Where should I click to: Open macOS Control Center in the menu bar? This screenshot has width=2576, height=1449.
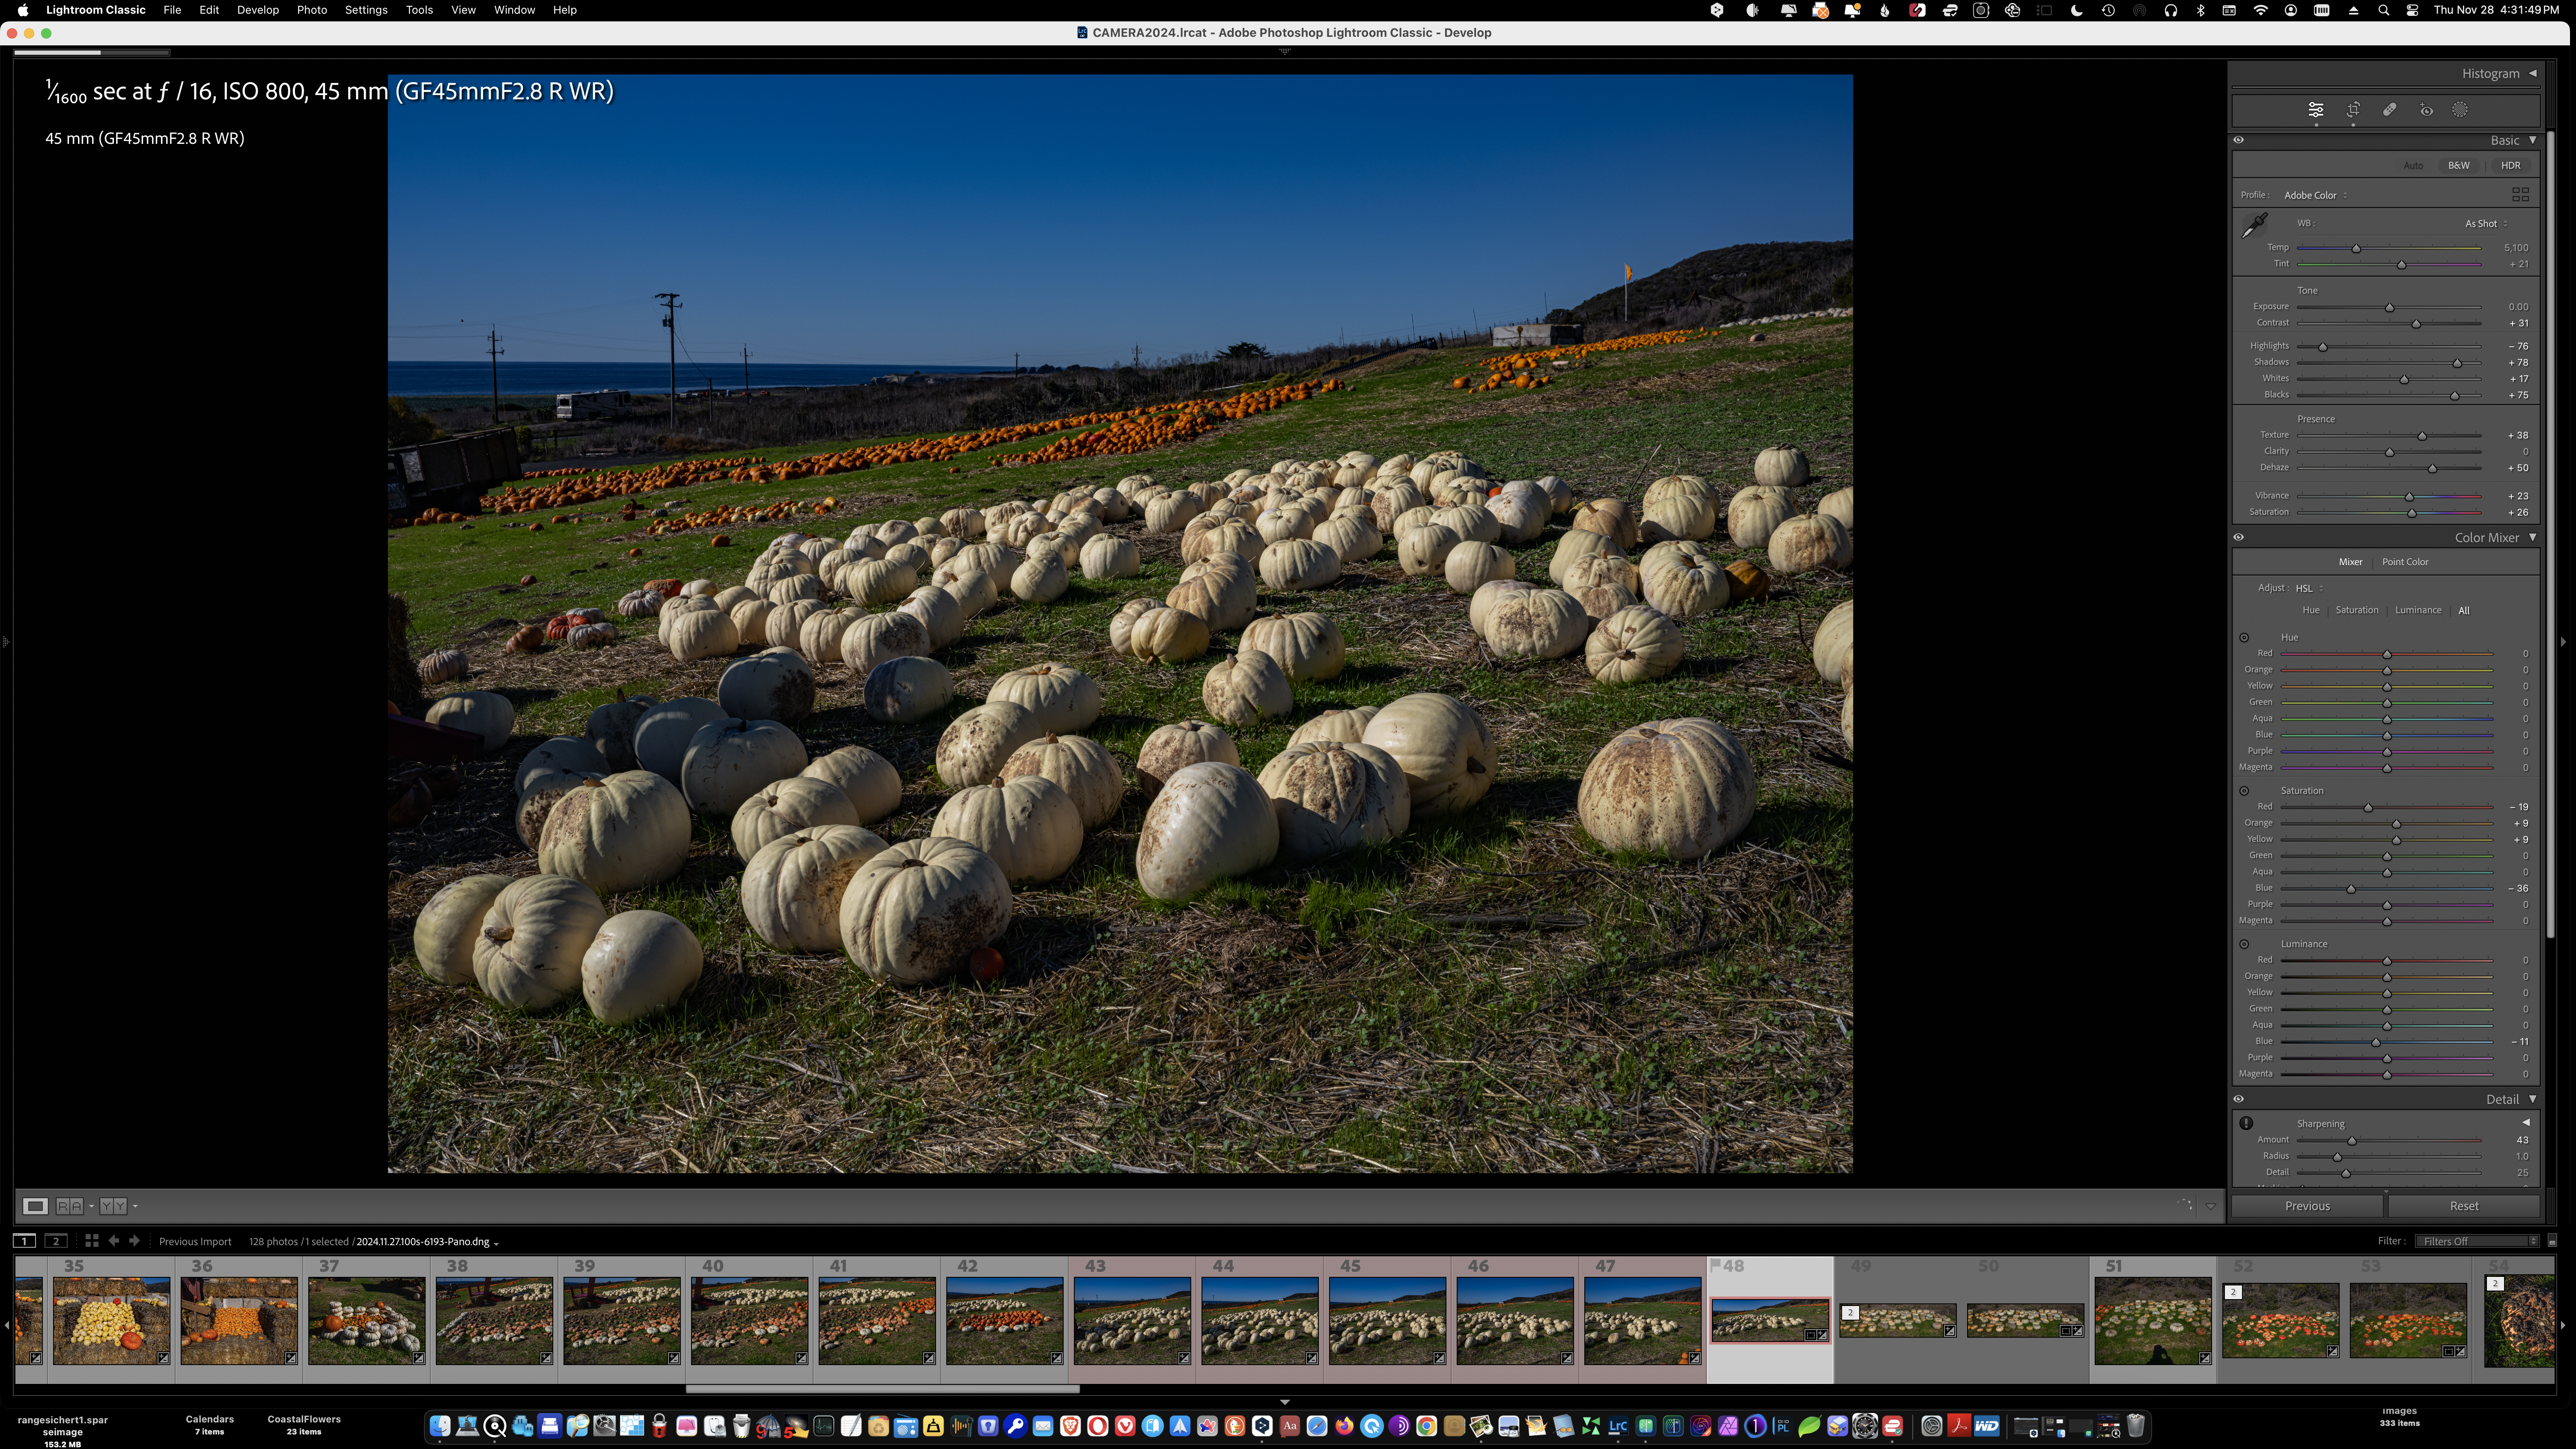[x=2412, y=10]
